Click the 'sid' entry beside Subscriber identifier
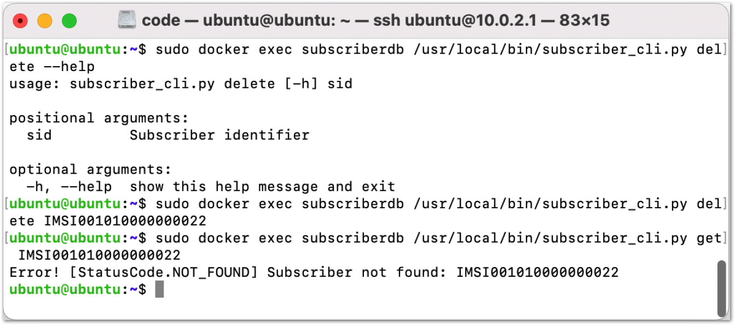 pos(39,135)
